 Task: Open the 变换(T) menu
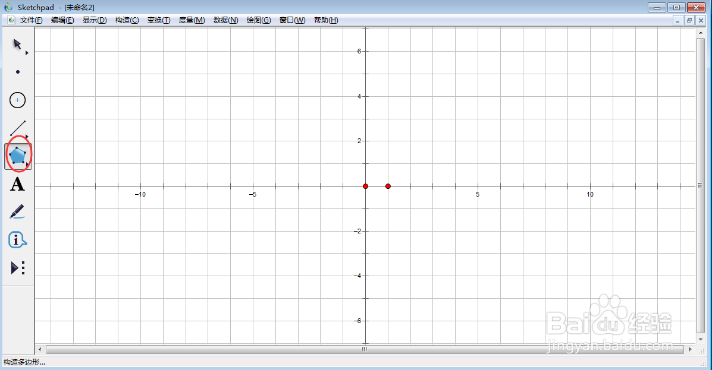[159, 20]
